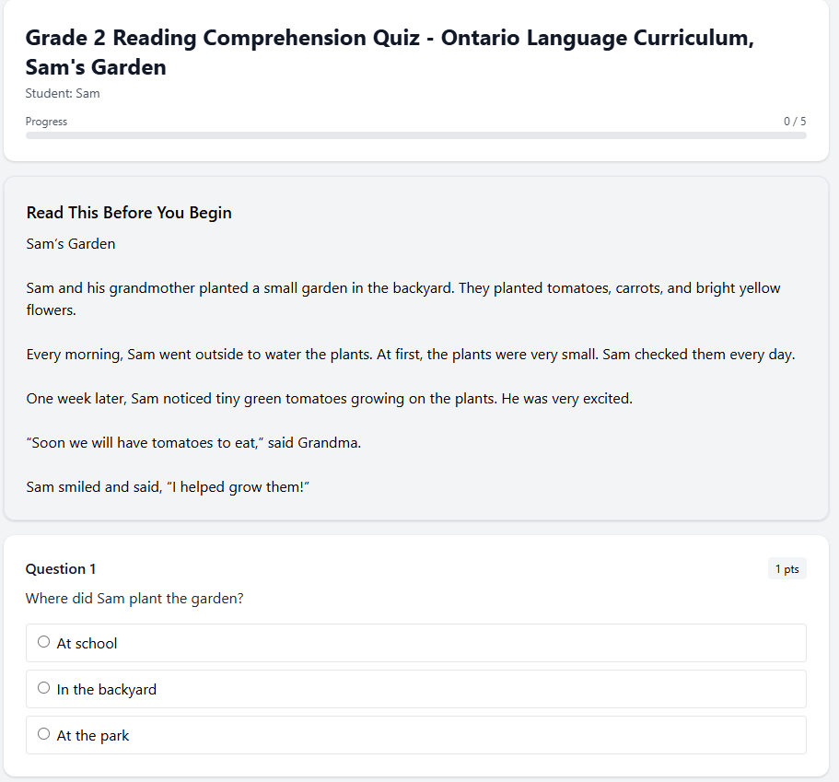Pick the "At the park" option
Image resolution: width=839 pixels, height=782 pixels.
(43, 733)
